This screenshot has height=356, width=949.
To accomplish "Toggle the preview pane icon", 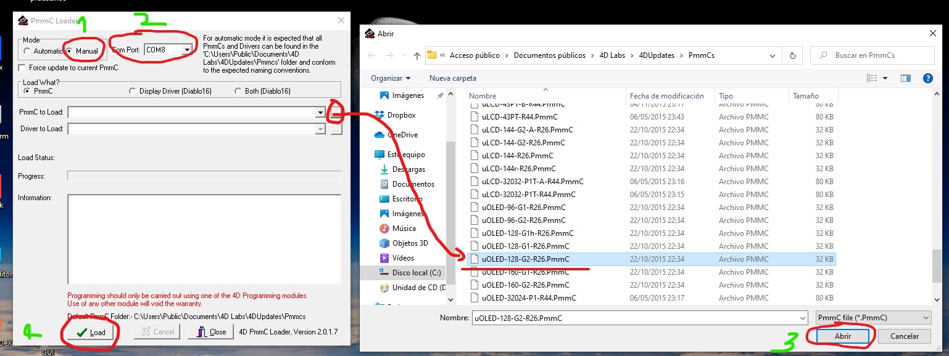I will point(906,78).
